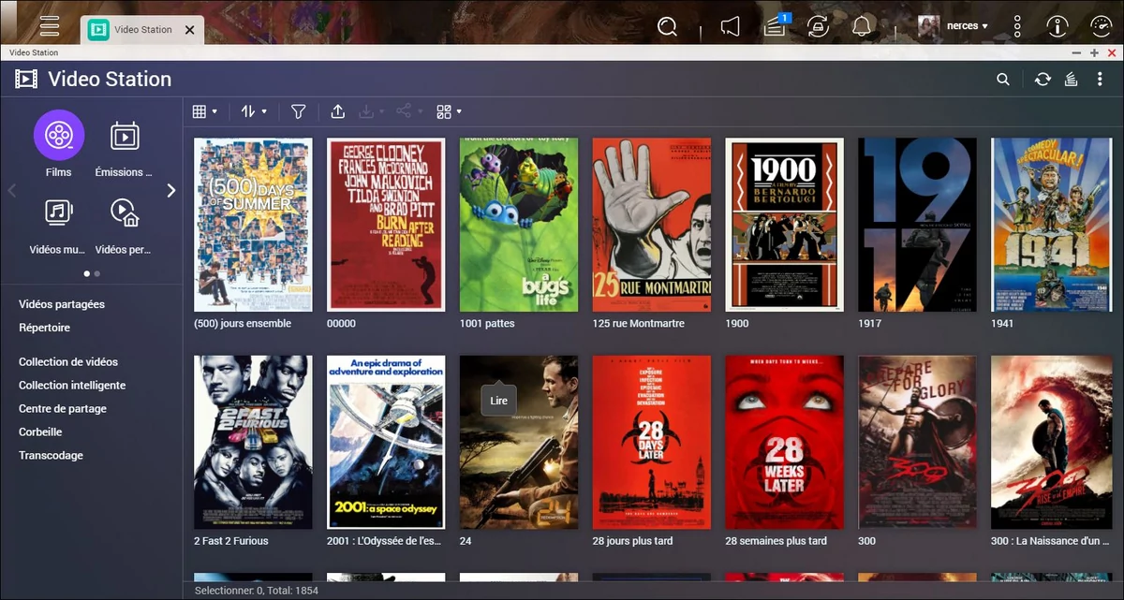
Task: Refresh the Video Station library
Action: click(x=1043, y=80)
